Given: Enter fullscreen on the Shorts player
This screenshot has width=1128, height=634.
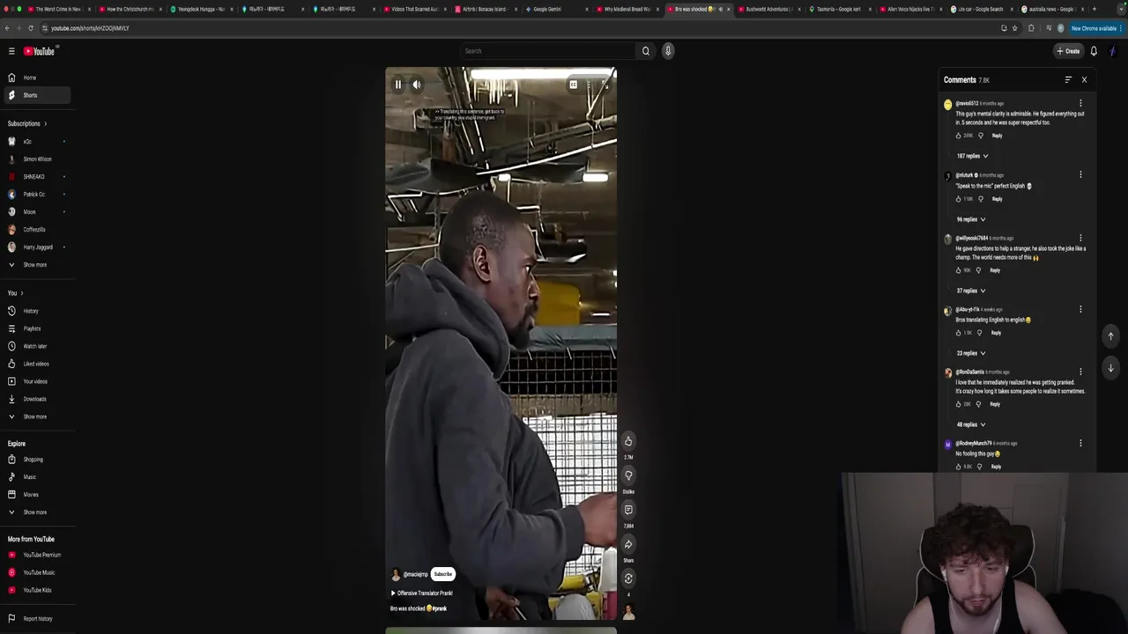Looking at the screenshot, I should [x=605, y=85].
